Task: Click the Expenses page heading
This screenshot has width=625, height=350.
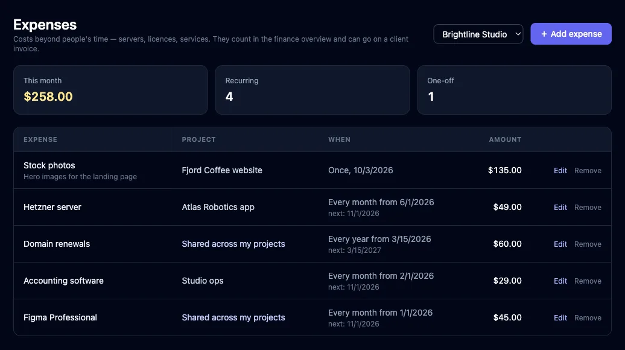Action: click(x=45, y=25)
